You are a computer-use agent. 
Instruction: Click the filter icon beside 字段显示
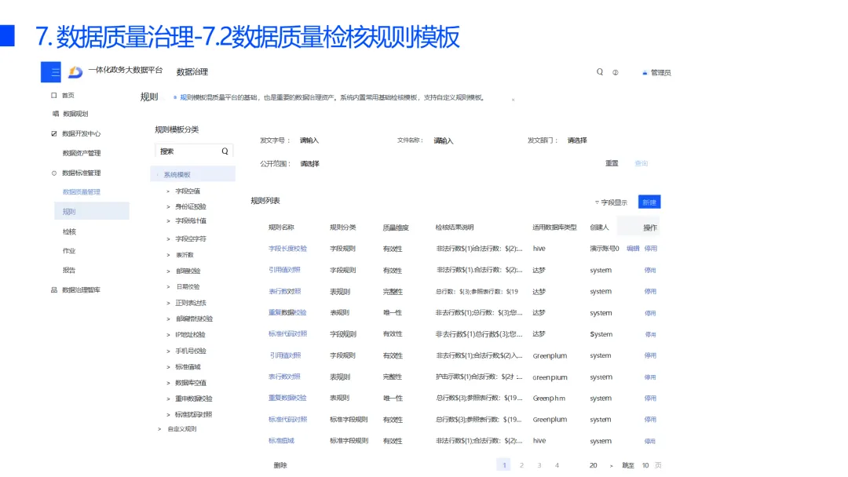pos(597,202)
